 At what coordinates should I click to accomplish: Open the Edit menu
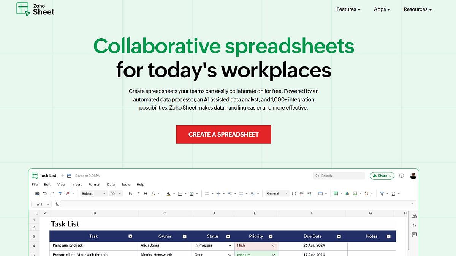(x=47, y=184)
